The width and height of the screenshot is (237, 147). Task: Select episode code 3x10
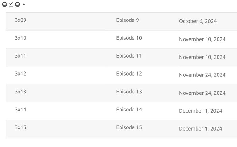click(x=20, y=38)
